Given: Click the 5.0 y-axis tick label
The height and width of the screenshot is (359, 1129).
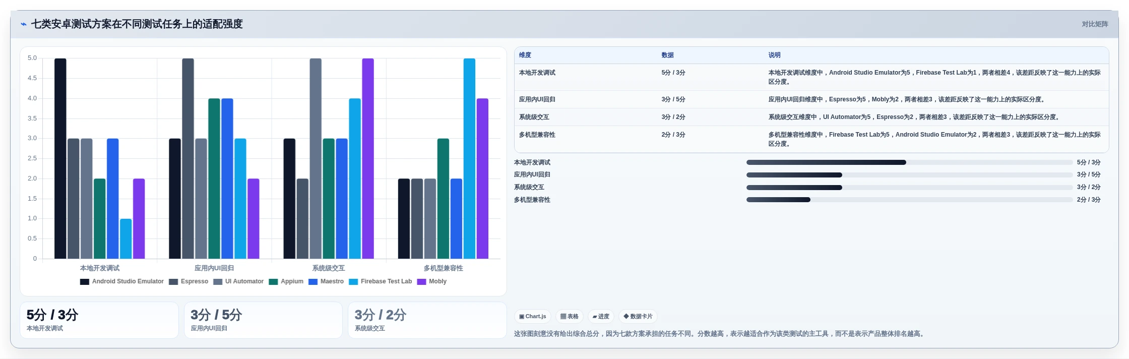Looking at the screenshot, I should point(32,58).
